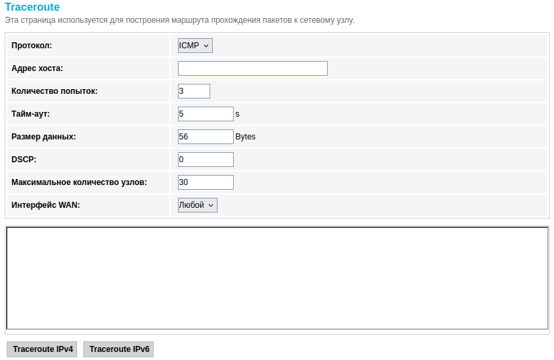This screenshot has height=360, width=554.
Task: Click inside the traceroute results text area
Action: tap(277, 278)
